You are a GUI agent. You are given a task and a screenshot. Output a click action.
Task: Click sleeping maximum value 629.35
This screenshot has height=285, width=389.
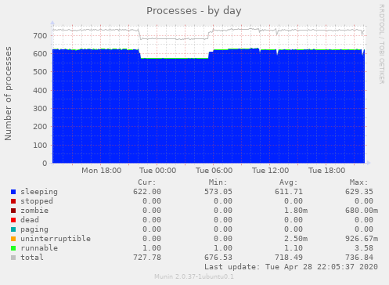tap(359, 192)
